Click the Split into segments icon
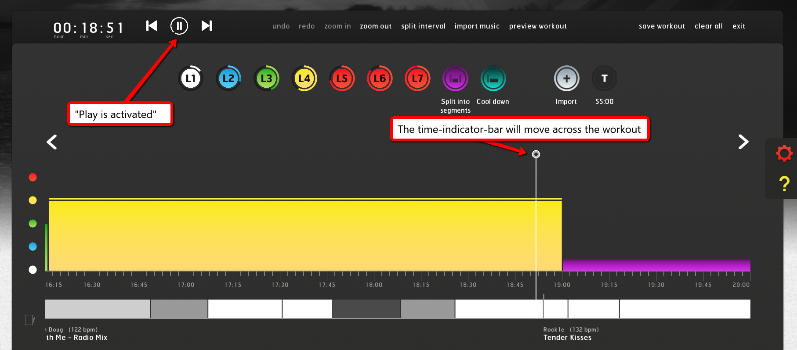Viewport: 797px width, 350px height. [455, 79]
